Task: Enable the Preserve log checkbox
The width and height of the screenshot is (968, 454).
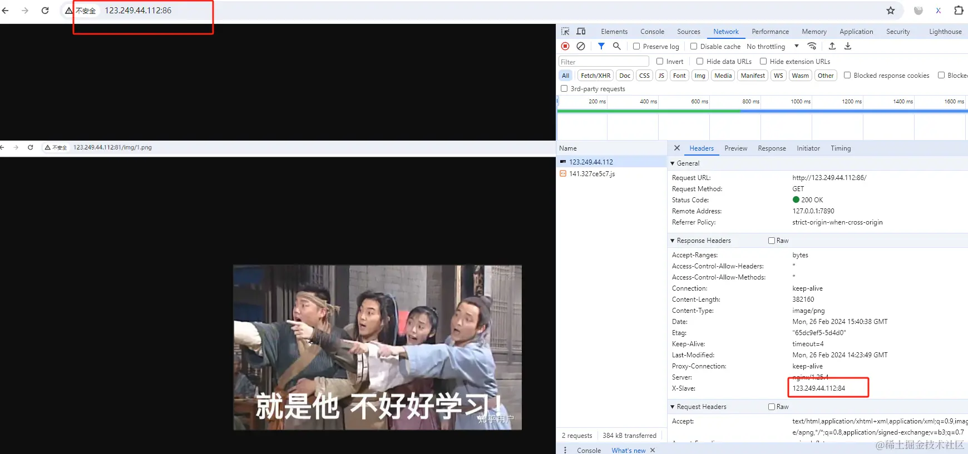Action: pos(636,46)
